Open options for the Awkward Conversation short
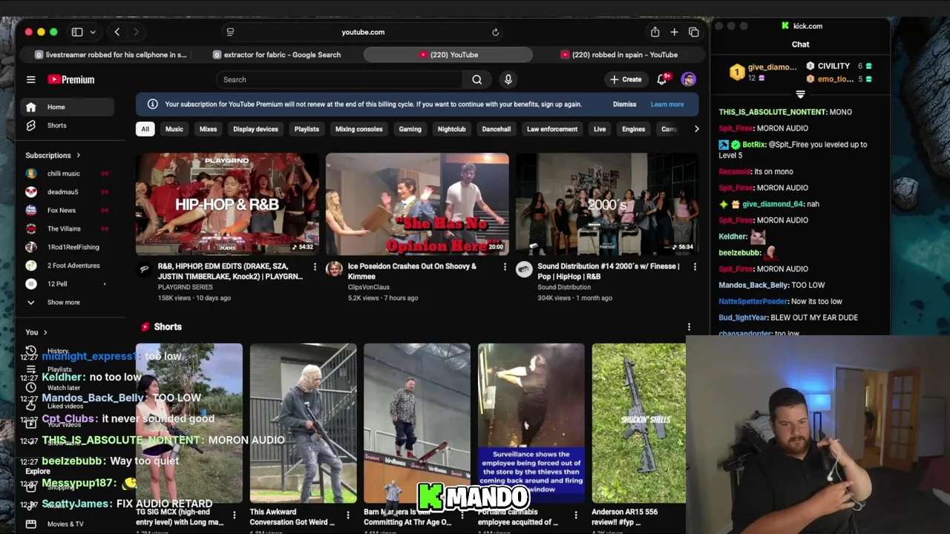 point(348,515)
